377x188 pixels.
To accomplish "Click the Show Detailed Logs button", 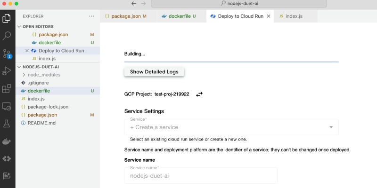I will coord(154,72).
